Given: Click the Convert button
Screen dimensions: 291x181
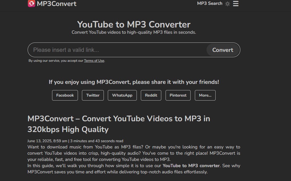Looking at the screenshot, I should [x=223, y=50].
